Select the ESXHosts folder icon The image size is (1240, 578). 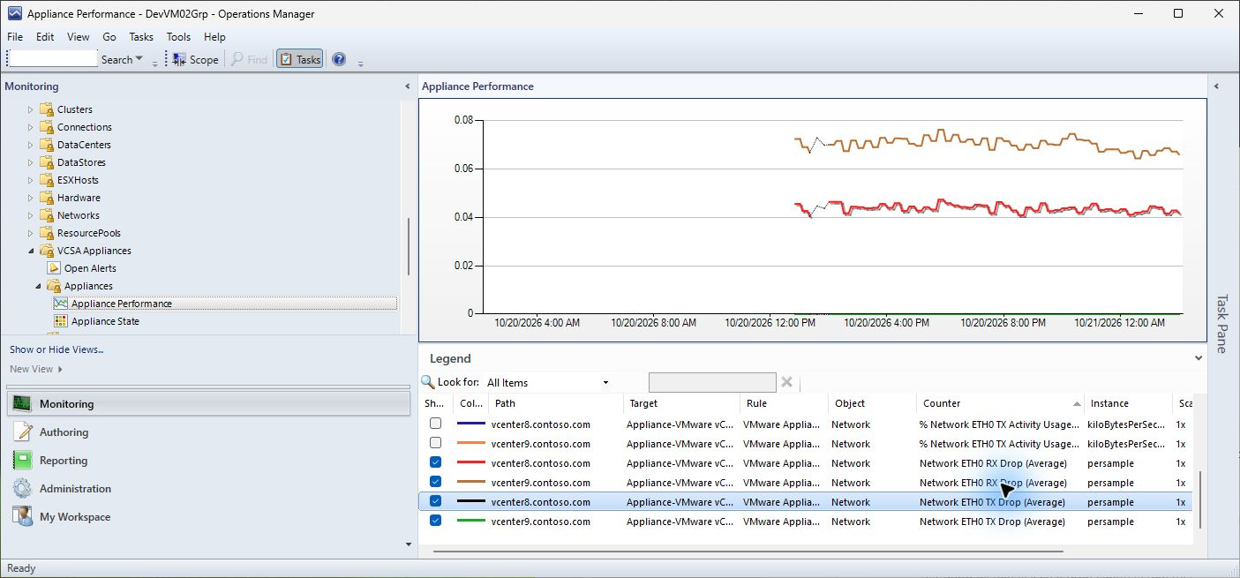tap(46, 180)
